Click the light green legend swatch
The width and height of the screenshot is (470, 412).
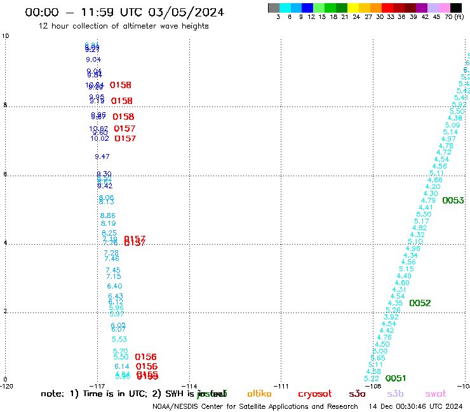pos(319,8)
